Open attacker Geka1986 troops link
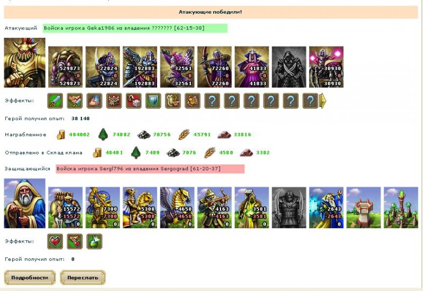 pyautogui.click(x=135, y=28)
